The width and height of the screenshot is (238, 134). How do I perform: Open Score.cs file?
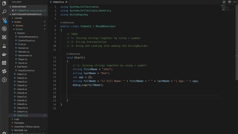[23, 63]
